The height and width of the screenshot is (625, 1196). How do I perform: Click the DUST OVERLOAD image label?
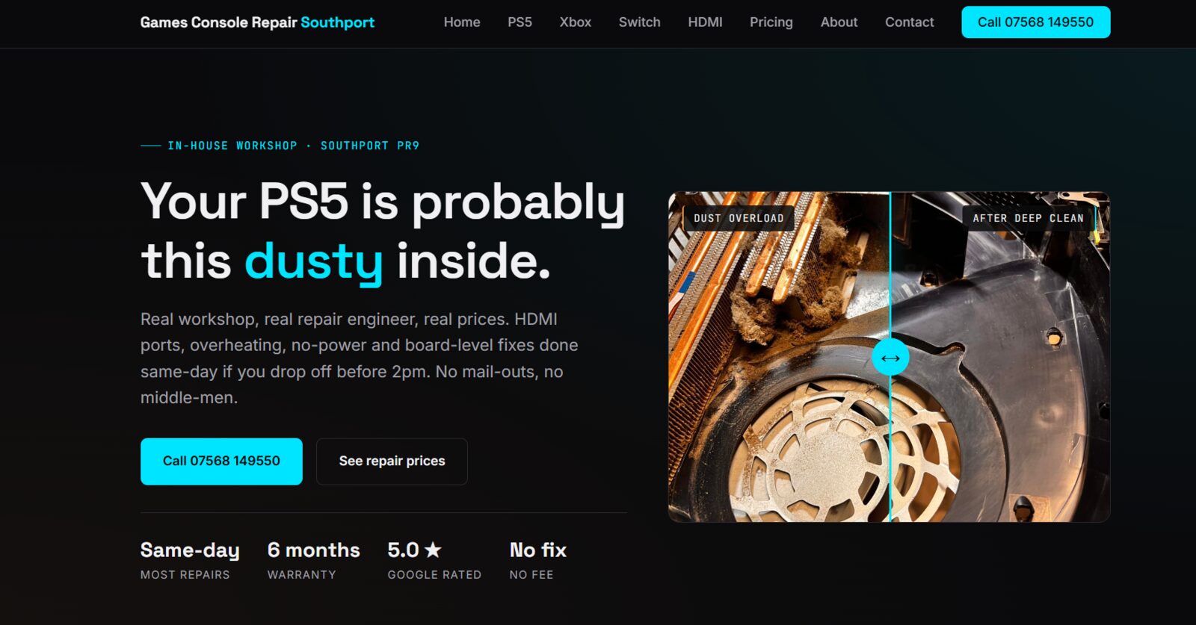pyautogui.click(x=739, y=218)
